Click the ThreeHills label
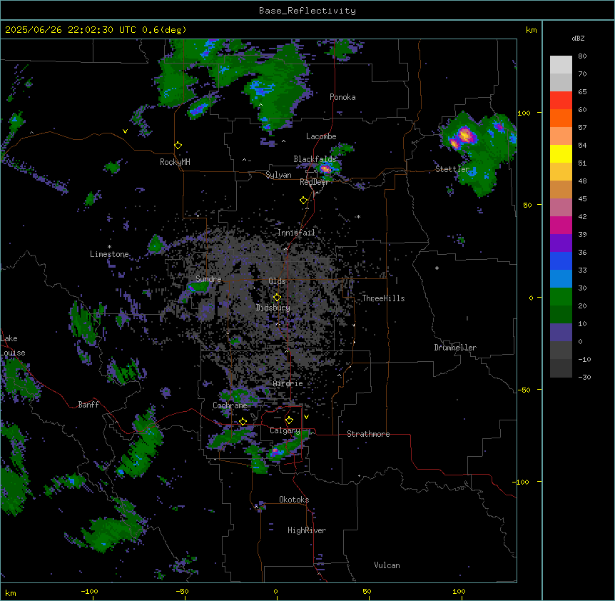Screen dimensions: 615x601 (x=383, y=298)
